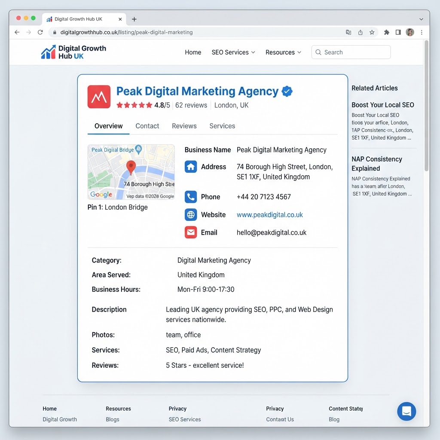Viewport: 440px width, 440px height.
Task: Switch to the Contact tab
Action: [147, 126]
